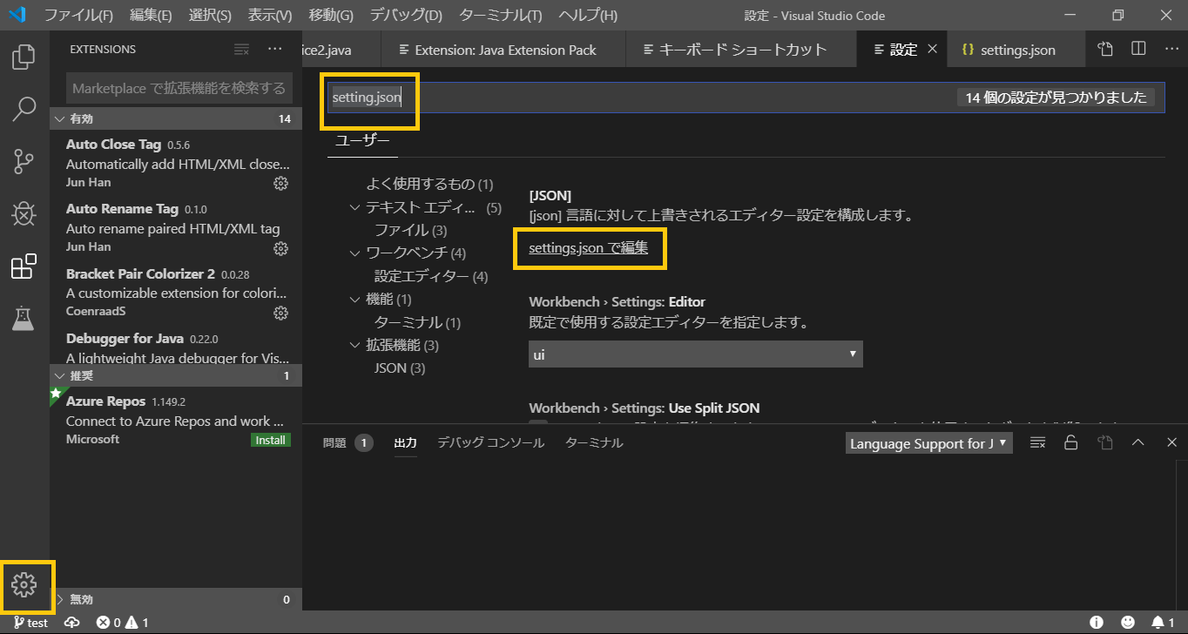Install the Azure Repos extension
1188x634 pixels.
point(271,440)
